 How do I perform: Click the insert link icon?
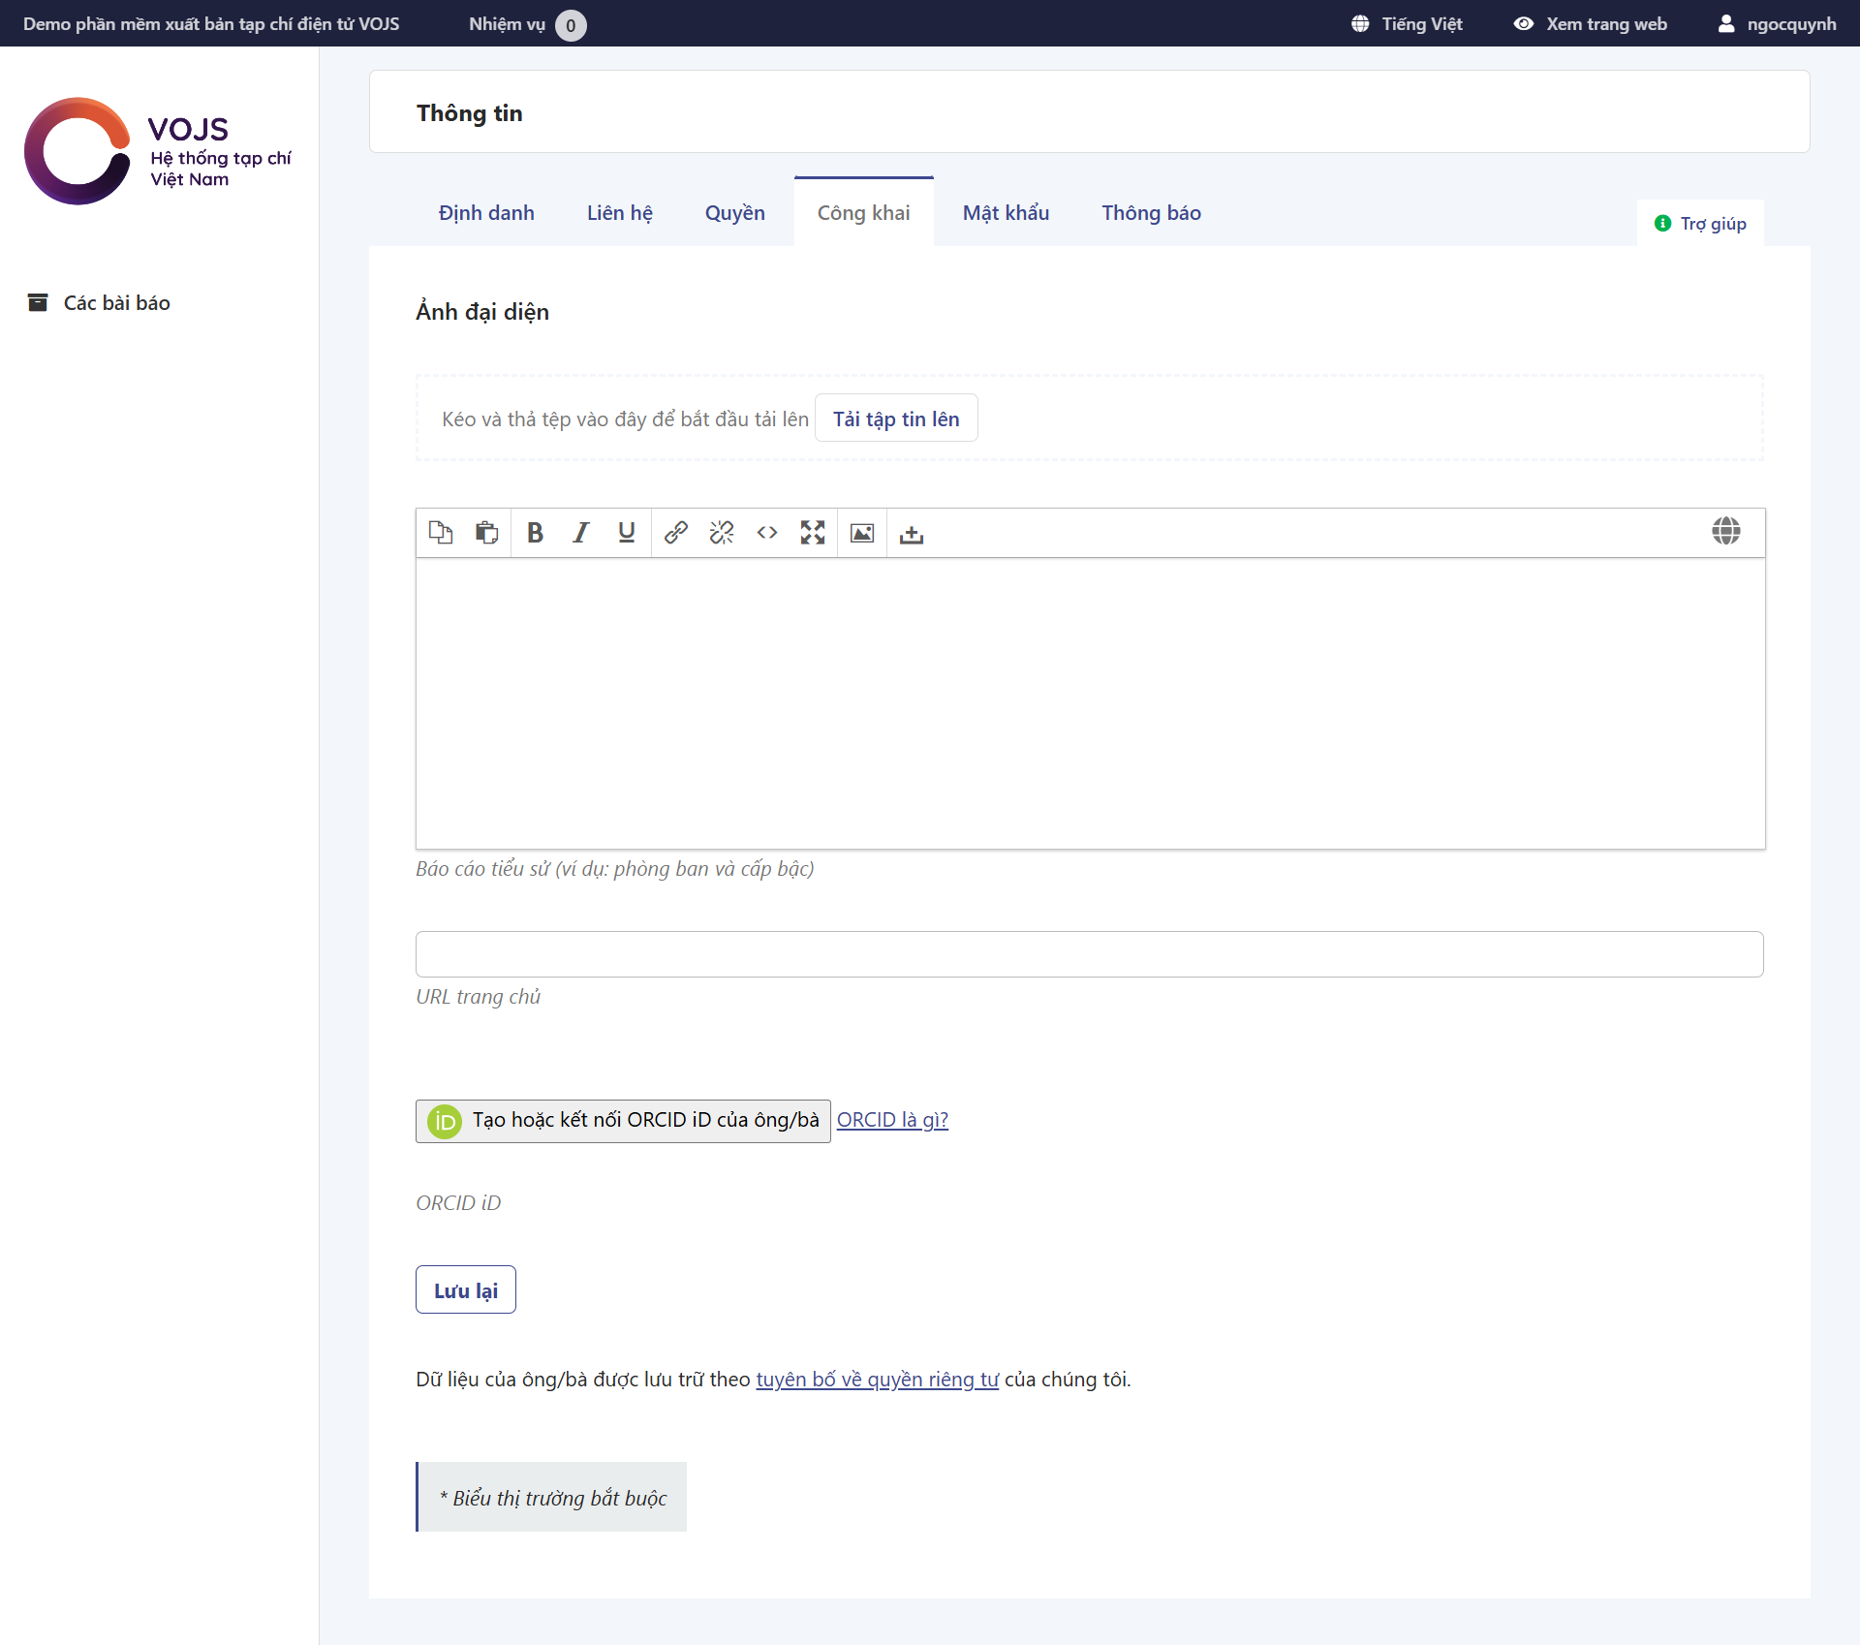(676, 533)
